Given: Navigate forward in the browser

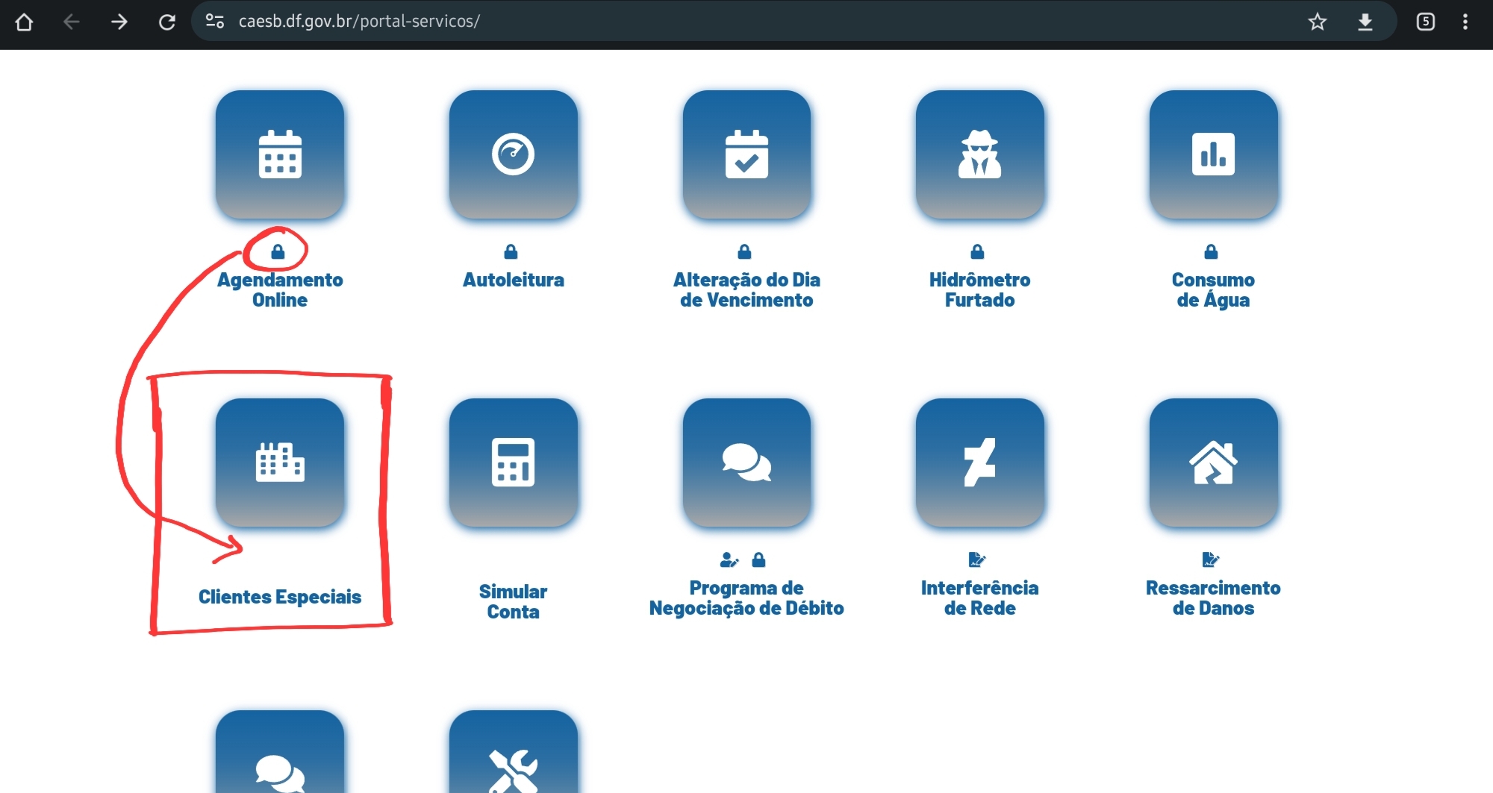Looking at the screenshot, I should pos(119,22).
